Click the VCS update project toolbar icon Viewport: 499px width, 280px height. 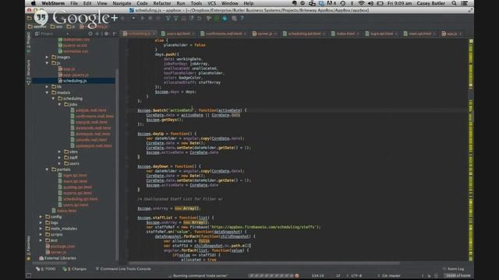pos(168,19)
